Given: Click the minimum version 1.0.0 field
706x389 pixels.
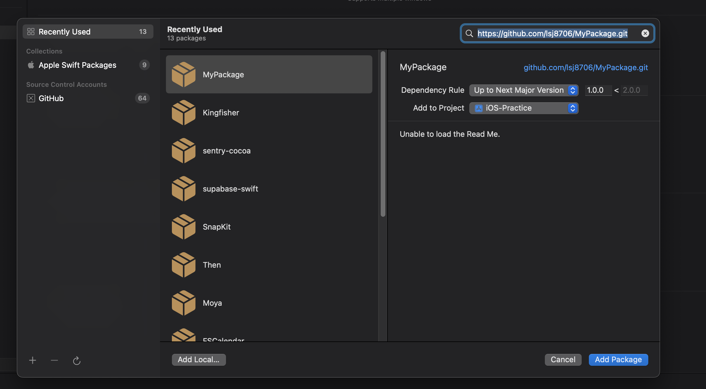Looking at the screenshot, I should pos(598,90).
